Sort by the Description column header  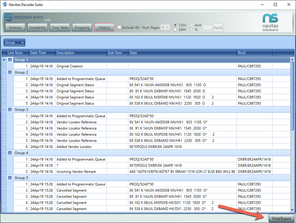81,53
